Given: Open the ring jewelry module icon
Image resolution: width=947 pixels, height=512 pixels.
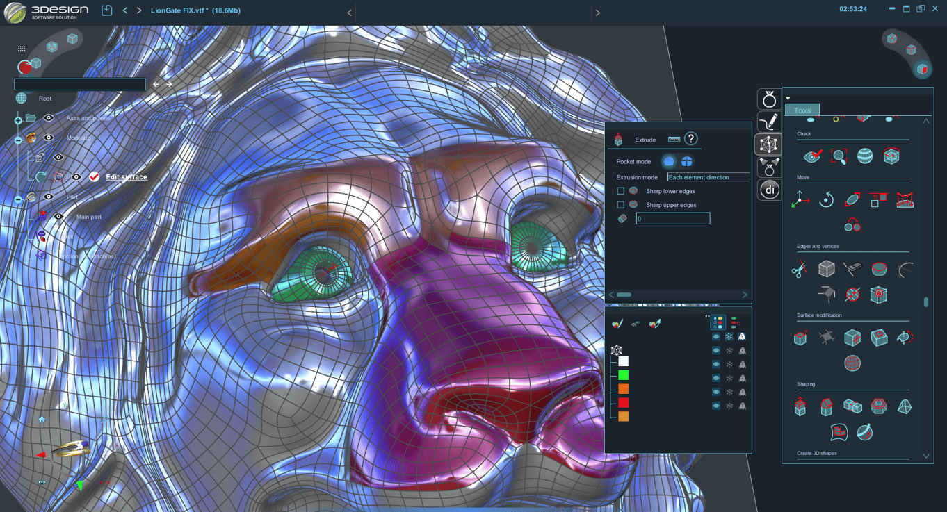Looking at the screenshot, I should pyautogui.click(x=768, y=99).
